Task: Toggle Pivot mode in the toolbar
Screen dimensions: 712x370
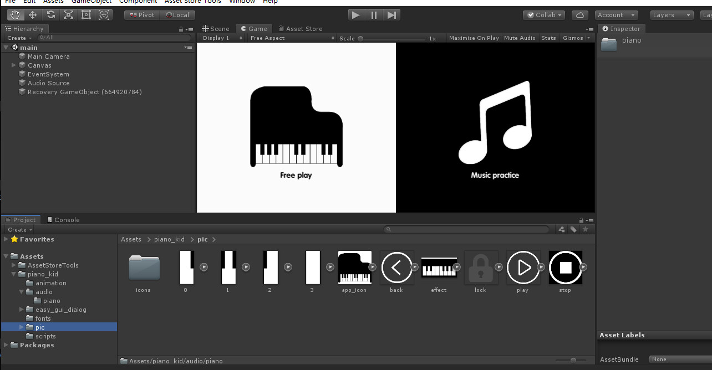Action: click(x=141, y=15)
